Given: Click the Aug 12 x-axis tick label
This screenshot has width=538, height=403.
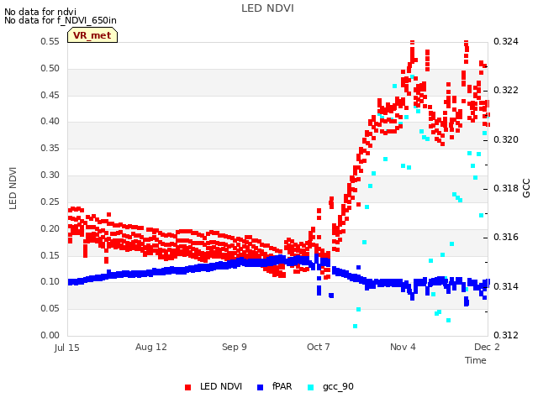Looking at the screenshot, I should 151,348.
